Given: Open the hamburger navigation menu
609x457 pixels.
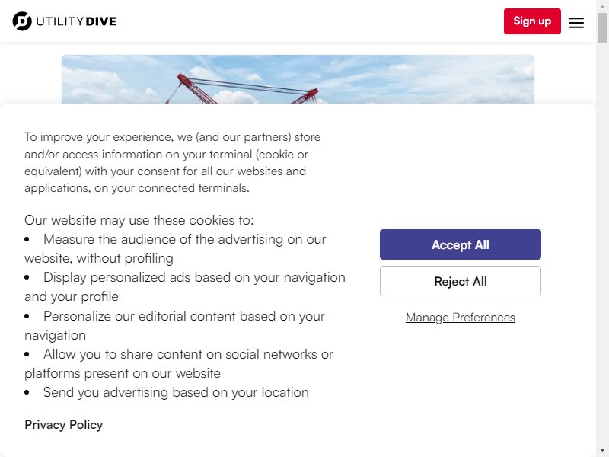Looking at the screenshot, I should click(x=576, y=23).
